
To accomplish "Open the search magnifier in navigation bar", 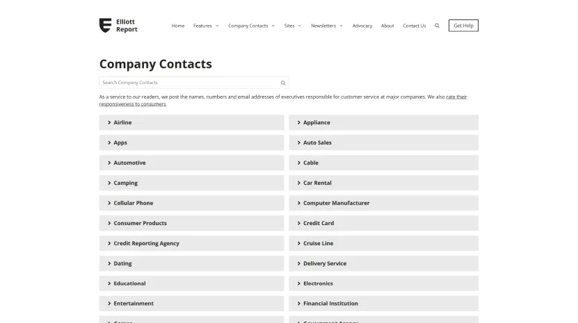I will coord(437,26).
